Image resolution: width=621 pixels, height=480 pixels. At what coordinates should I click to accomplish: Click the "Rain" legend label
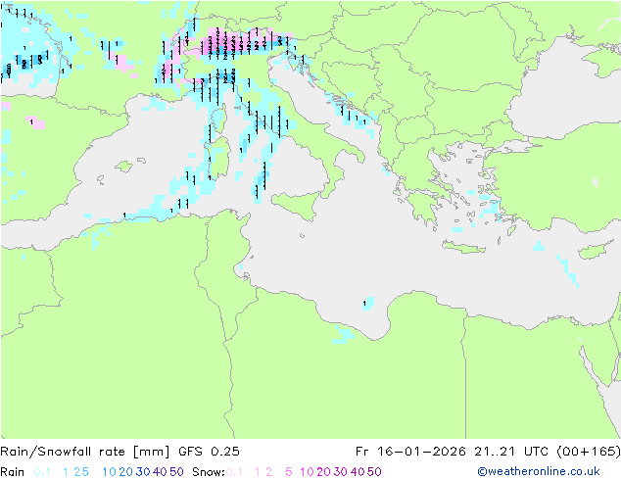[x=13, y=472]
